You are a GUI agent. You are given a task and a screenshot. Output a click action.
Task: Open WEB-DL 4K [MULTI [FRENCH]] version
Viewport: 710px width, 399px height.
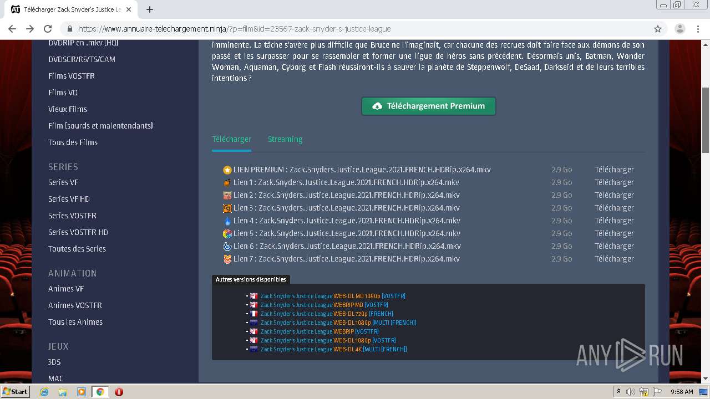tap(334, 349)
